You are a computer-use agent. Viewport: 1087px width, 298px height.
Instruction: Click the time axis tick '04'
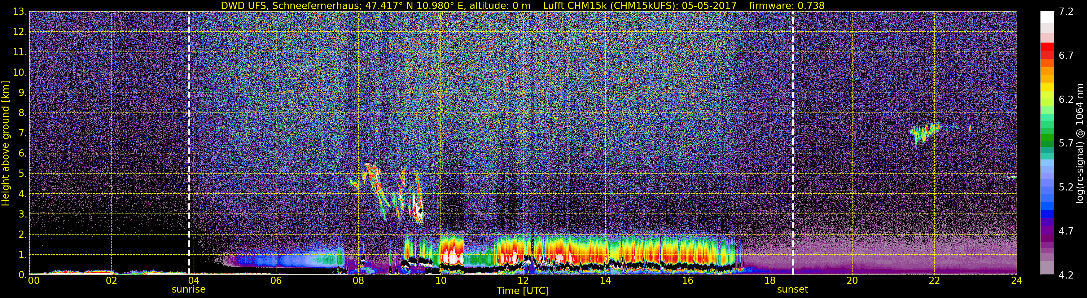click(x=194, y=281)
